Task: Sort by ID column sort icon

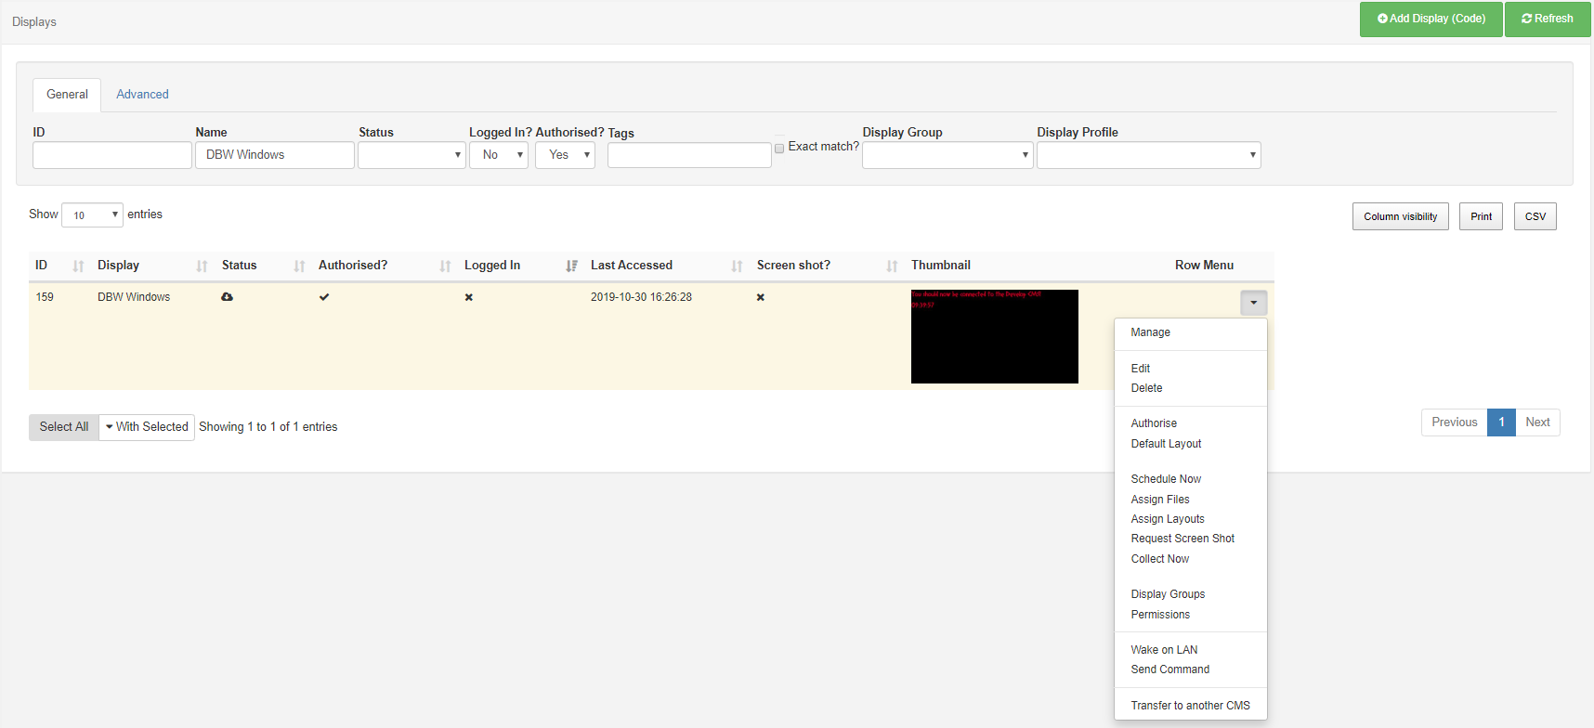Action: click(x=78, y=266)
